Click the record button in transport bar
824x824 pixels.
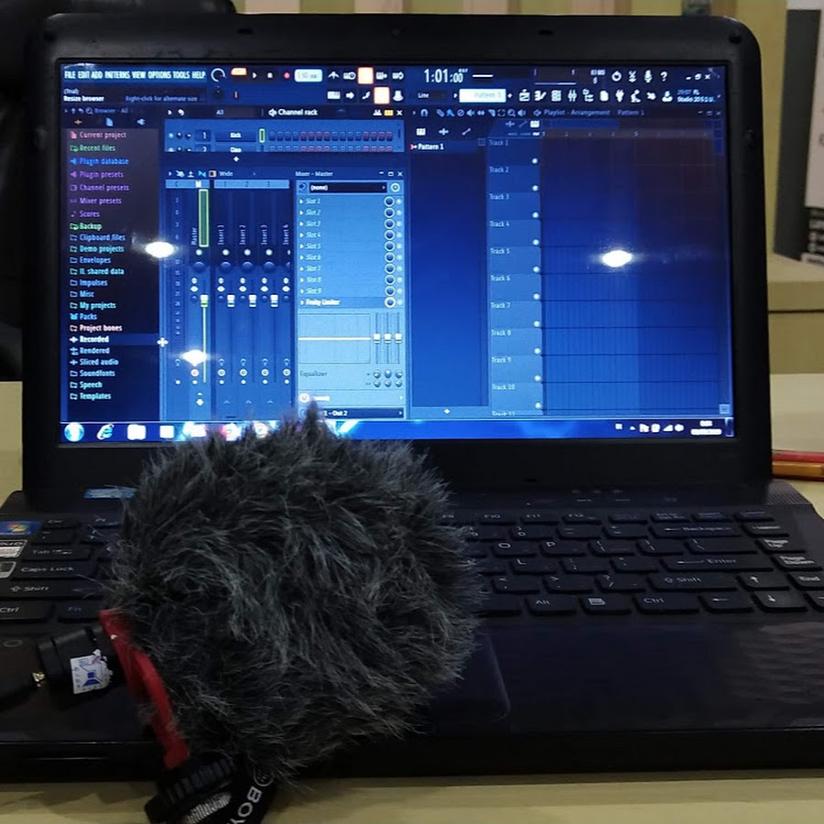point(287,75)
